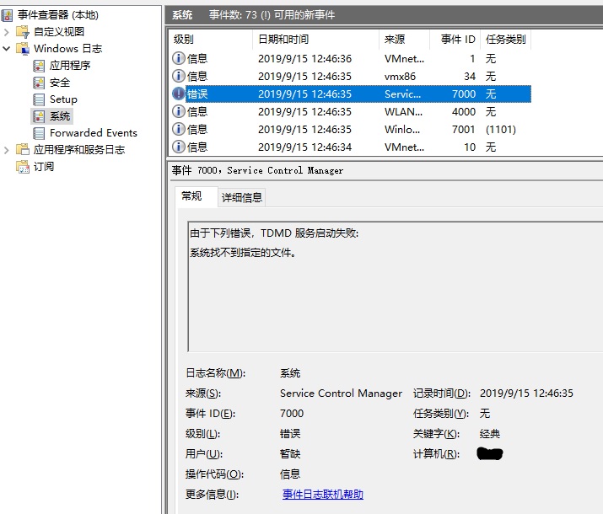Click the TDMD 服务启动失败 description text
Image resolution: width=603 pixels, height=514 pixels.
(x=274, y=233)
